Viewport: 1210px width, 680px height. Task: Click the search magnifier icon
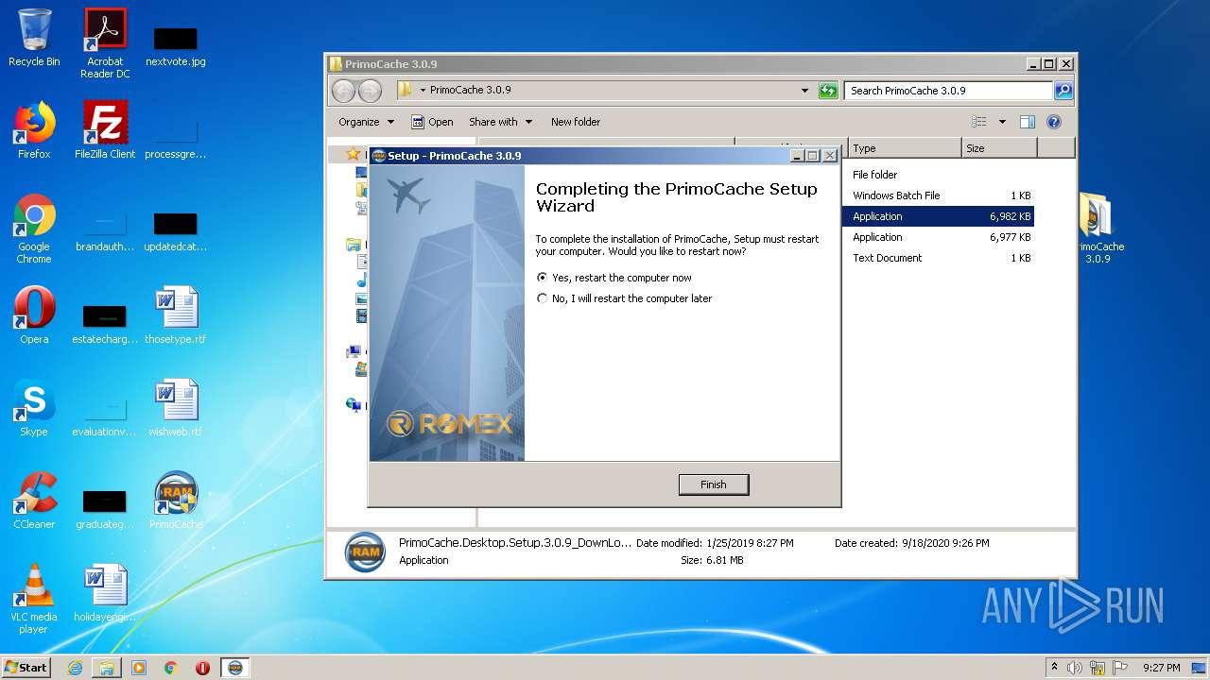(x=1063, y=91)
